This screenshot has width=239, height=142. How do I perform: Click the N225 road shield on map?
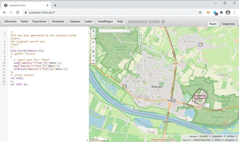tap(198, 107)
